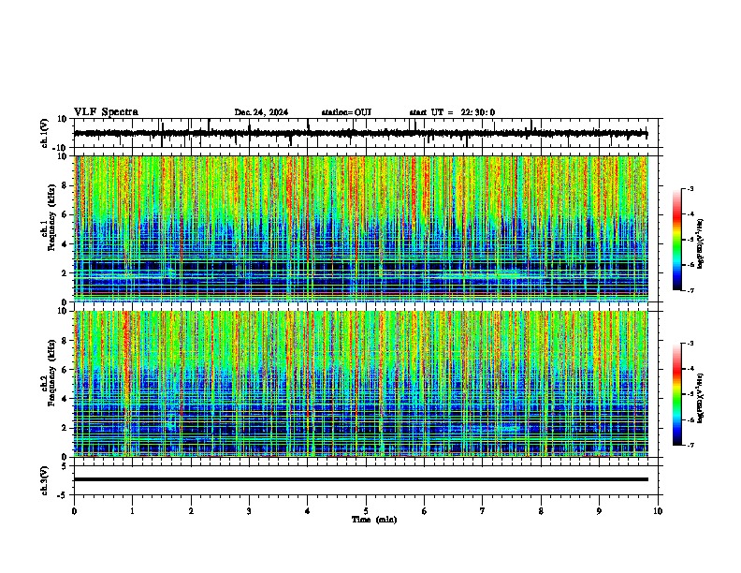The width and height of the screenshot is (741, 573).
Task: Click the "-5" tick on ch.3(V) axis
Action: coord(63,495)
